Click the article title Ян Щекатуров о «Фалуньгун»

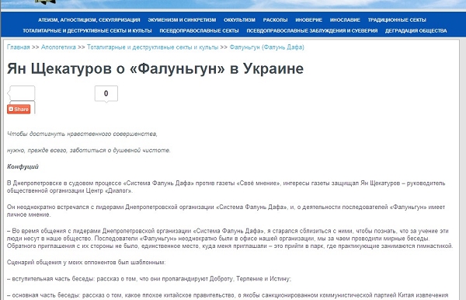(155, 68)
